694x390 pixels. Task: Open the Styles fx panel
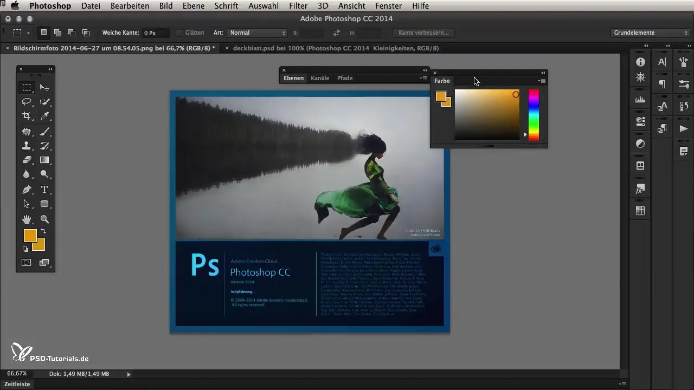coord(640,189)
